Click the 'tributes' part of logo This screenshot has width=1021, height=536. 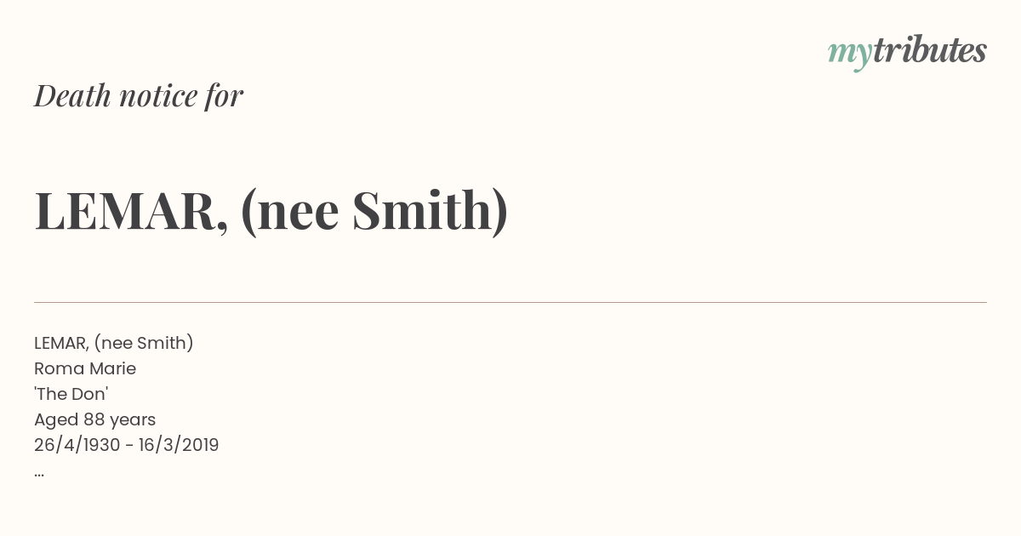pos(929,50)
